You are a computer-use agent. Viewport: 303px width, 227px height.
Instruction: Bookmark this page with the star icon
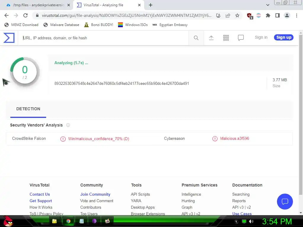tap(237, 15)
